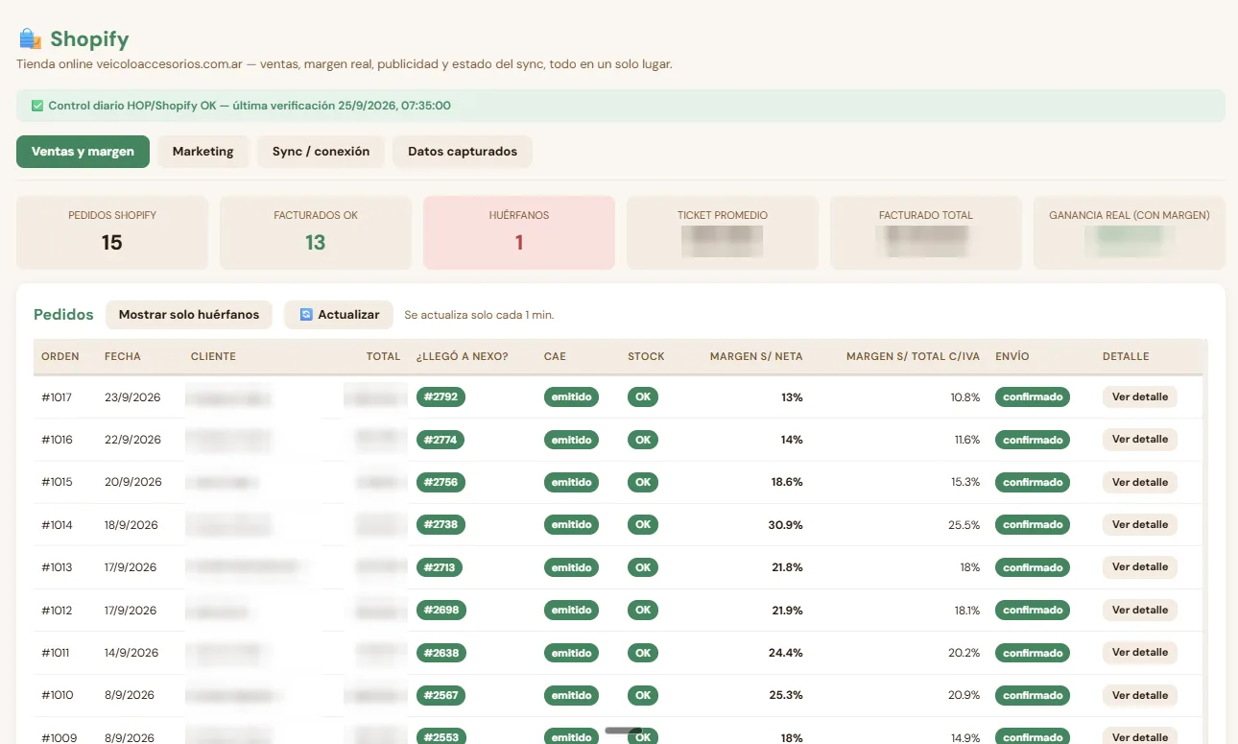Click the CLIENTE column header

coord(213,356)
